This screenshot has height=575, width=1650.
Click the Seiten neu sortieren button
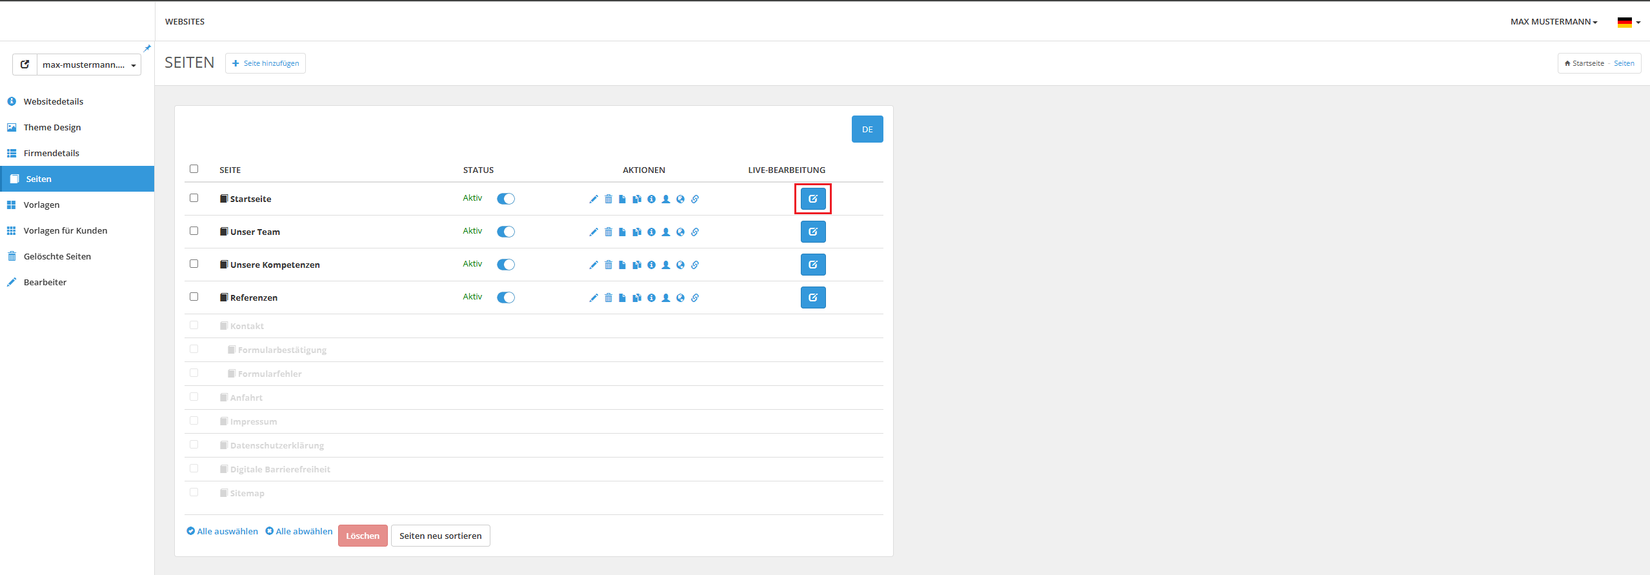click(x=440, y=536)
